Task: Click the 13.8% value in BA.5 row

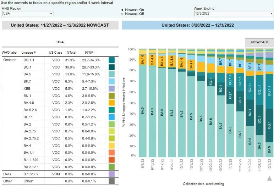Action: pyautogui.click(x=70, y=74)
